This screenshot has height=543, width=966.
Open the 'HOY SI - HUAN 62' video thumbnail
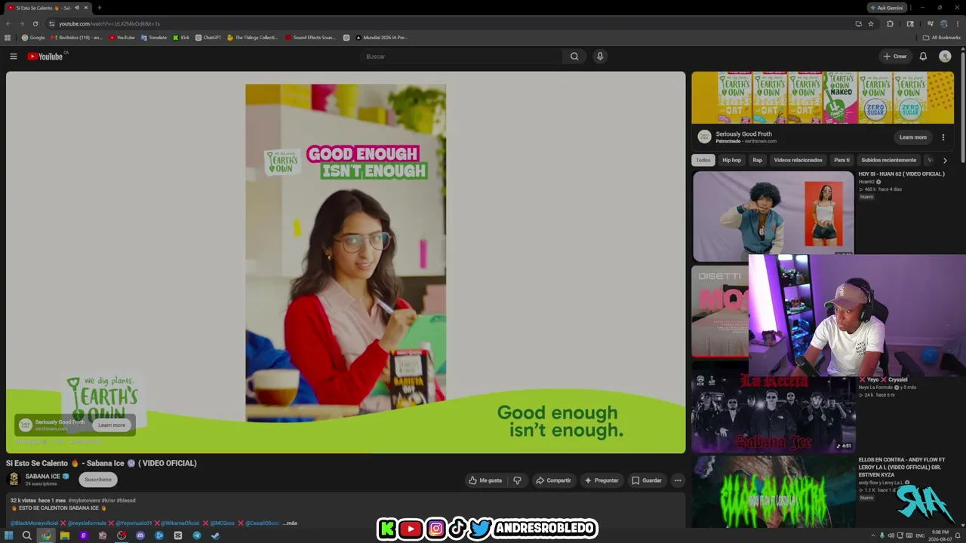click(774, 216)
